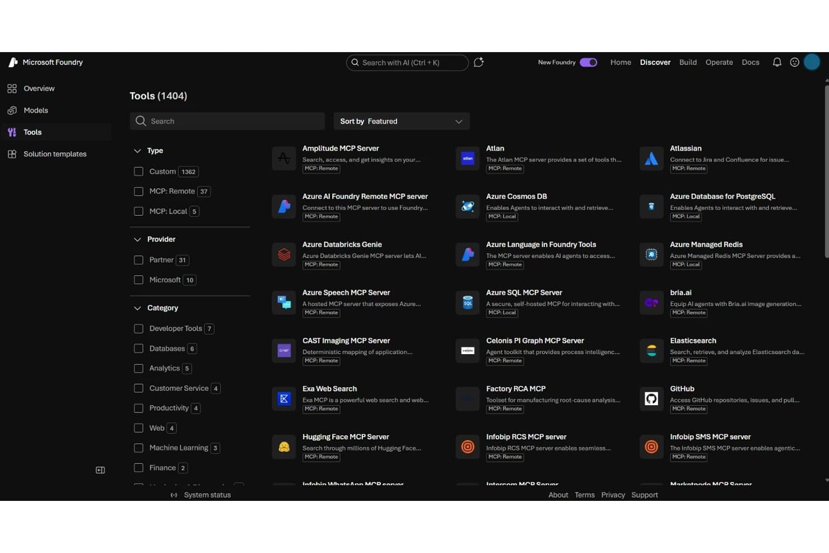Click the Azure Databricks Genie icon
829x553 pixels.
284,254
